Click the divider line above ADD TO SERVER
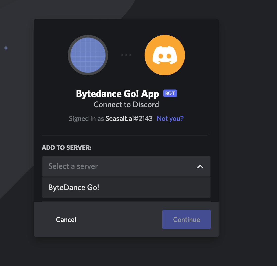Screen dimensions: 277x266 click(x=126, y=135)
